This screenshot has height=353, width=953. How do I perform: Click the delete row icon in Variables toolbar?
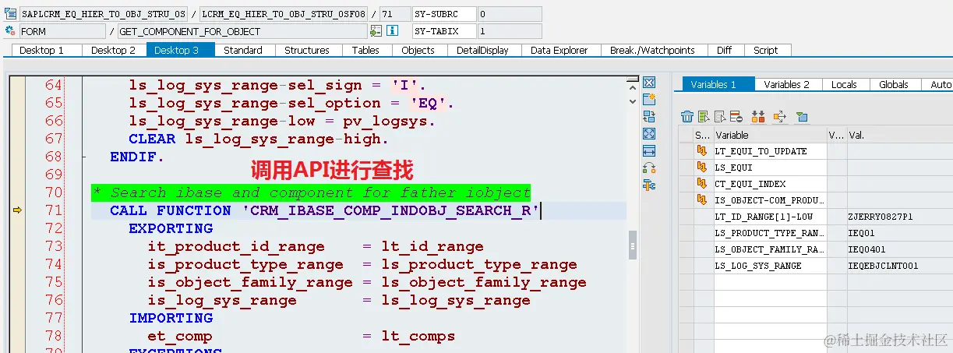pyautogui.click(x=736, y=117)
